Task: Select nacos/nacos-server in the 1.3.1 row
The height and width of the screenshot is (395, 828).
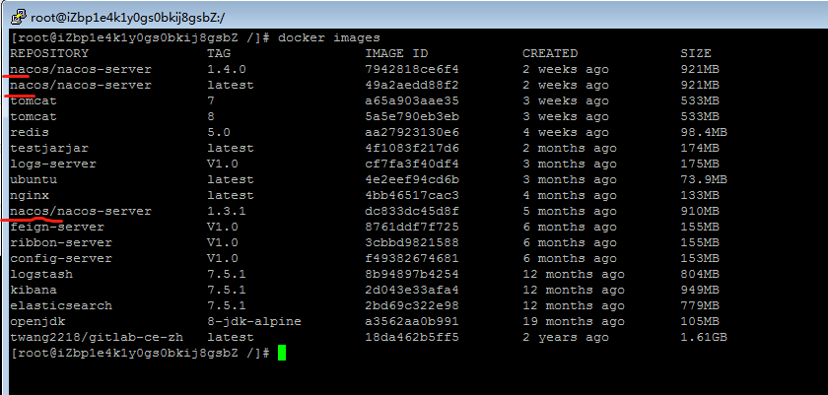Action: point(81,211)
